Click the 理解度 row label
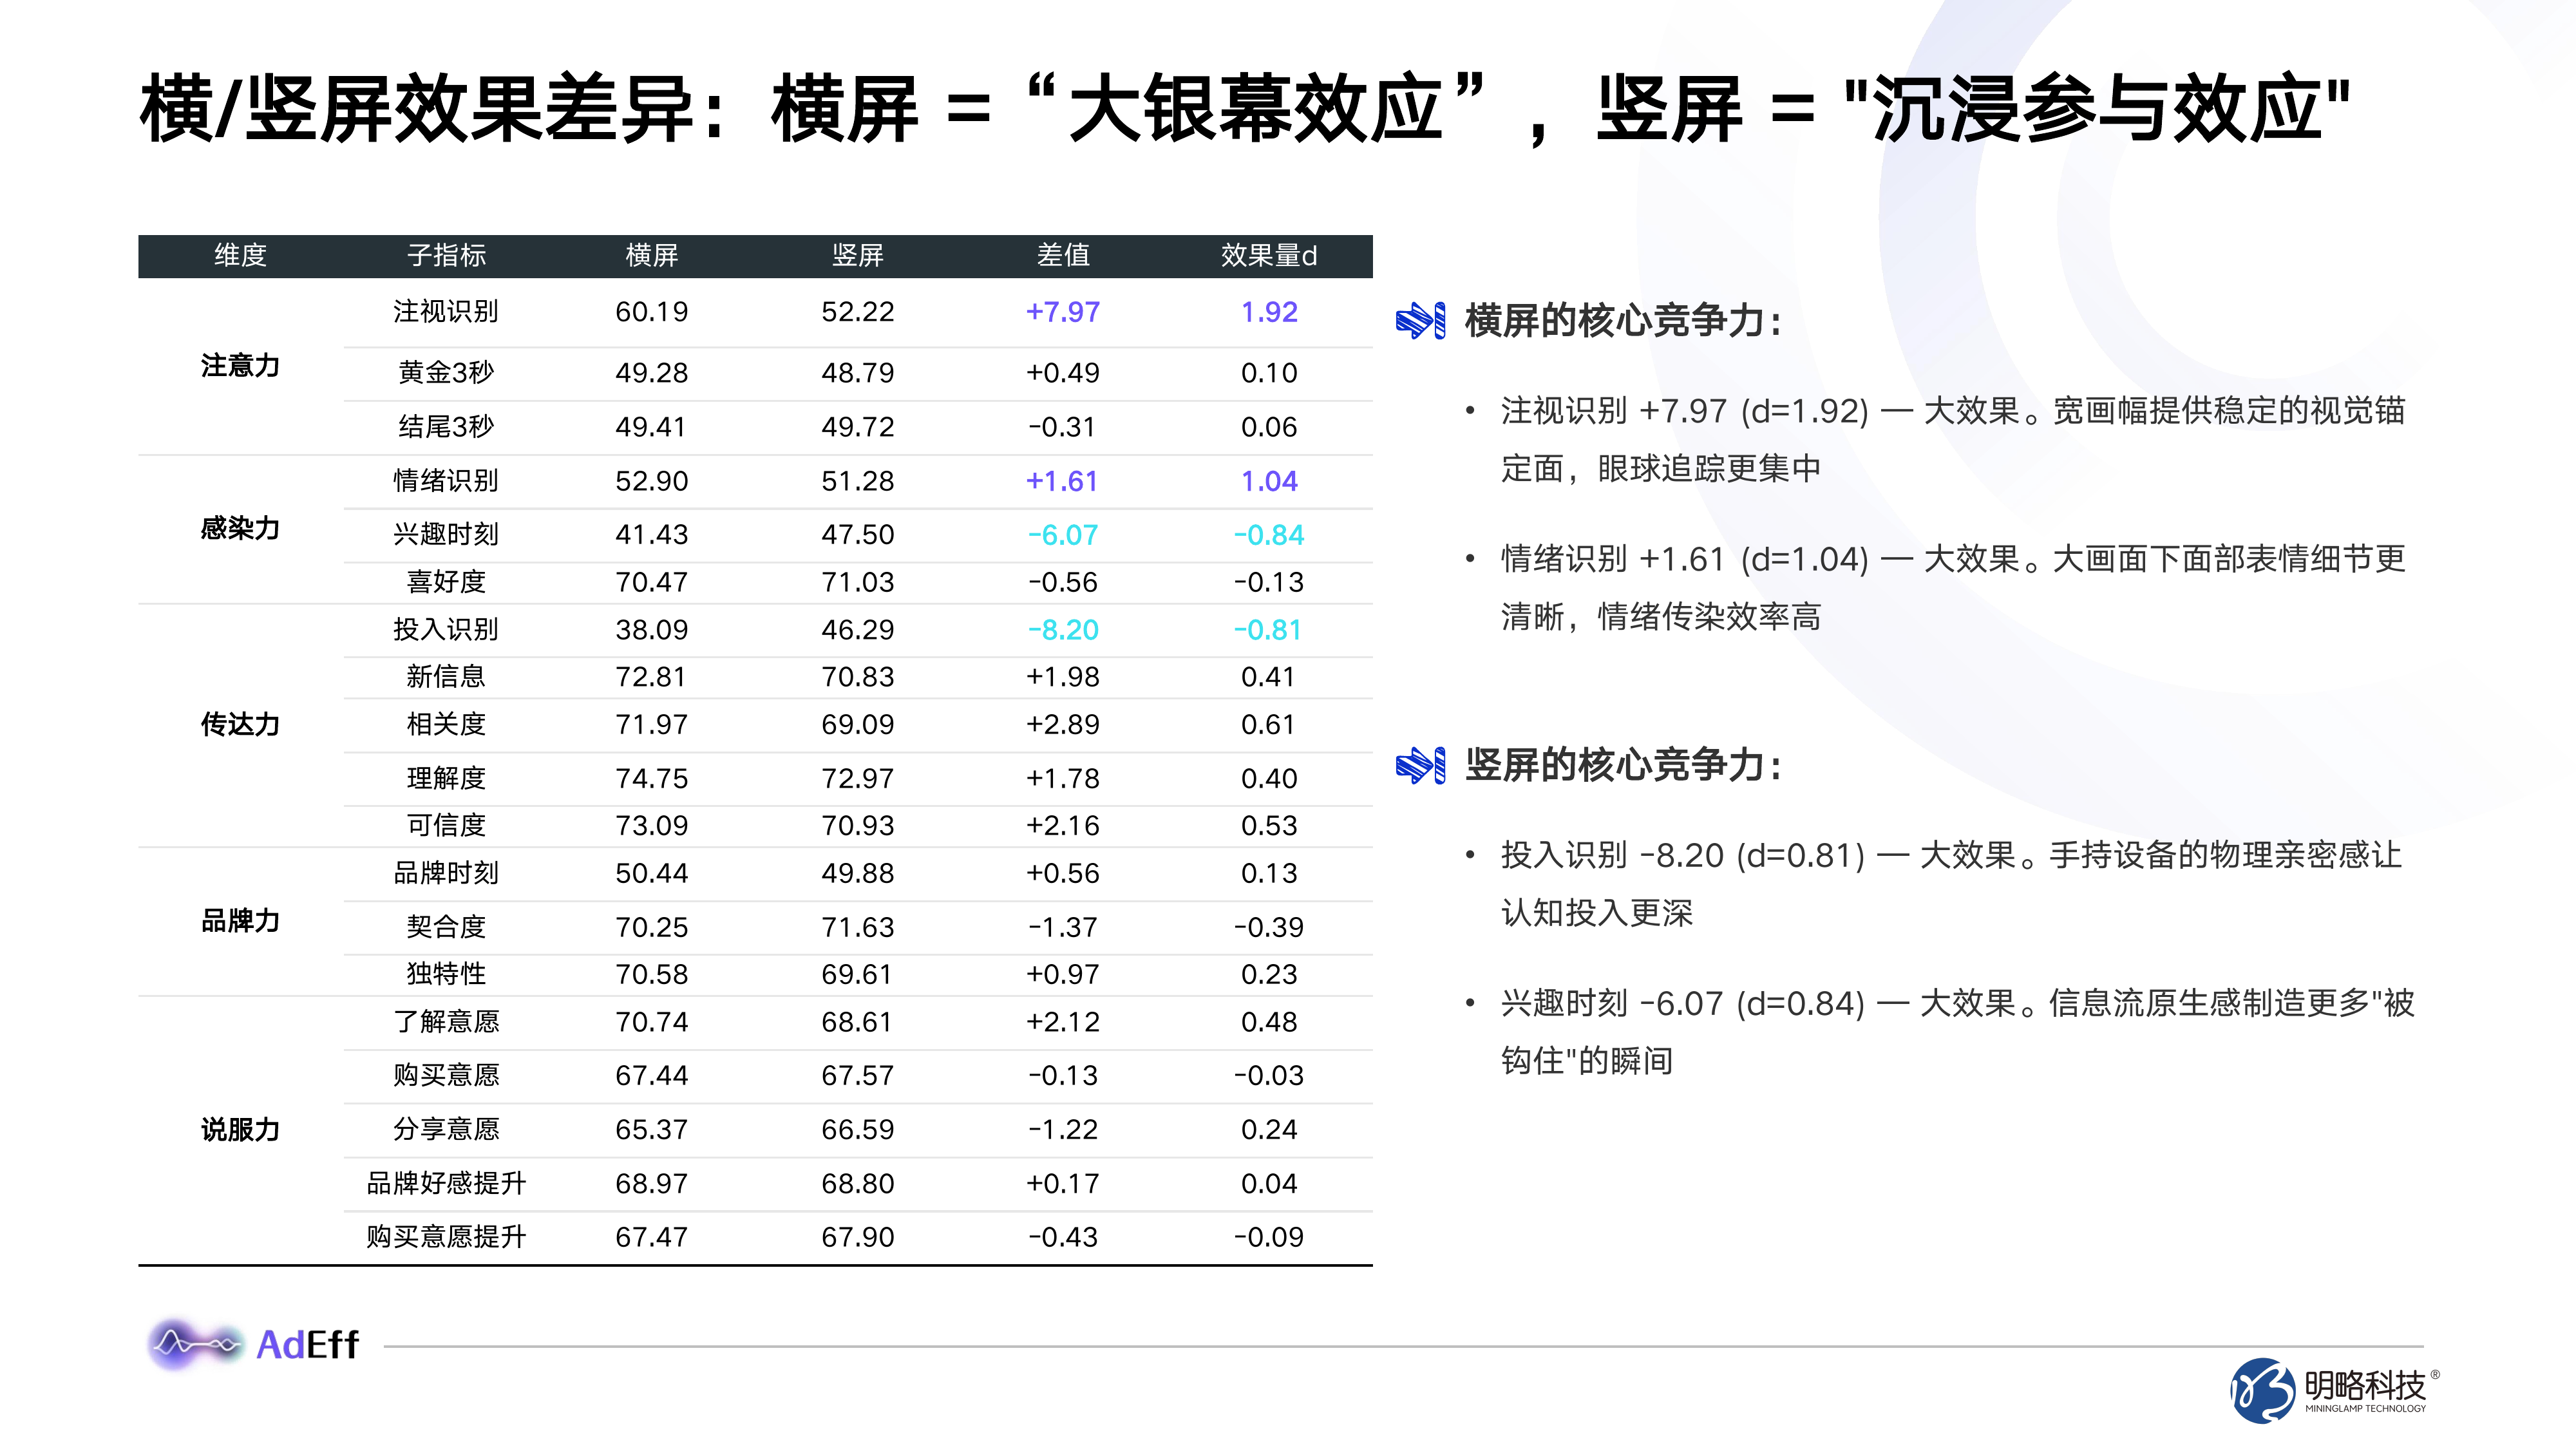 pos(446,779)
